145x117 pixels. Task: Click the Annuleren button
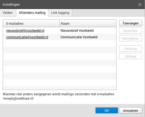131,110
